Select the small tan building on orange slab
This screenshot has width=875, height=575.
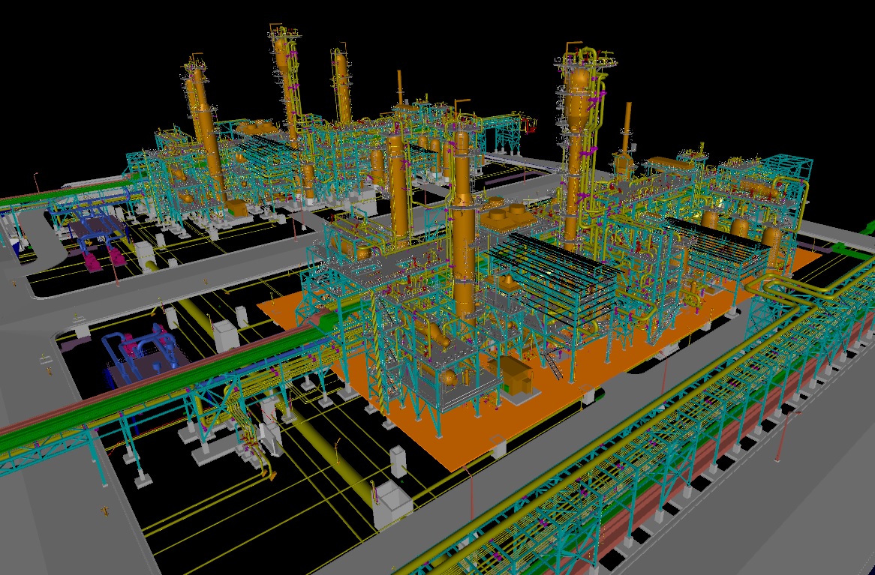pos(516,375)
